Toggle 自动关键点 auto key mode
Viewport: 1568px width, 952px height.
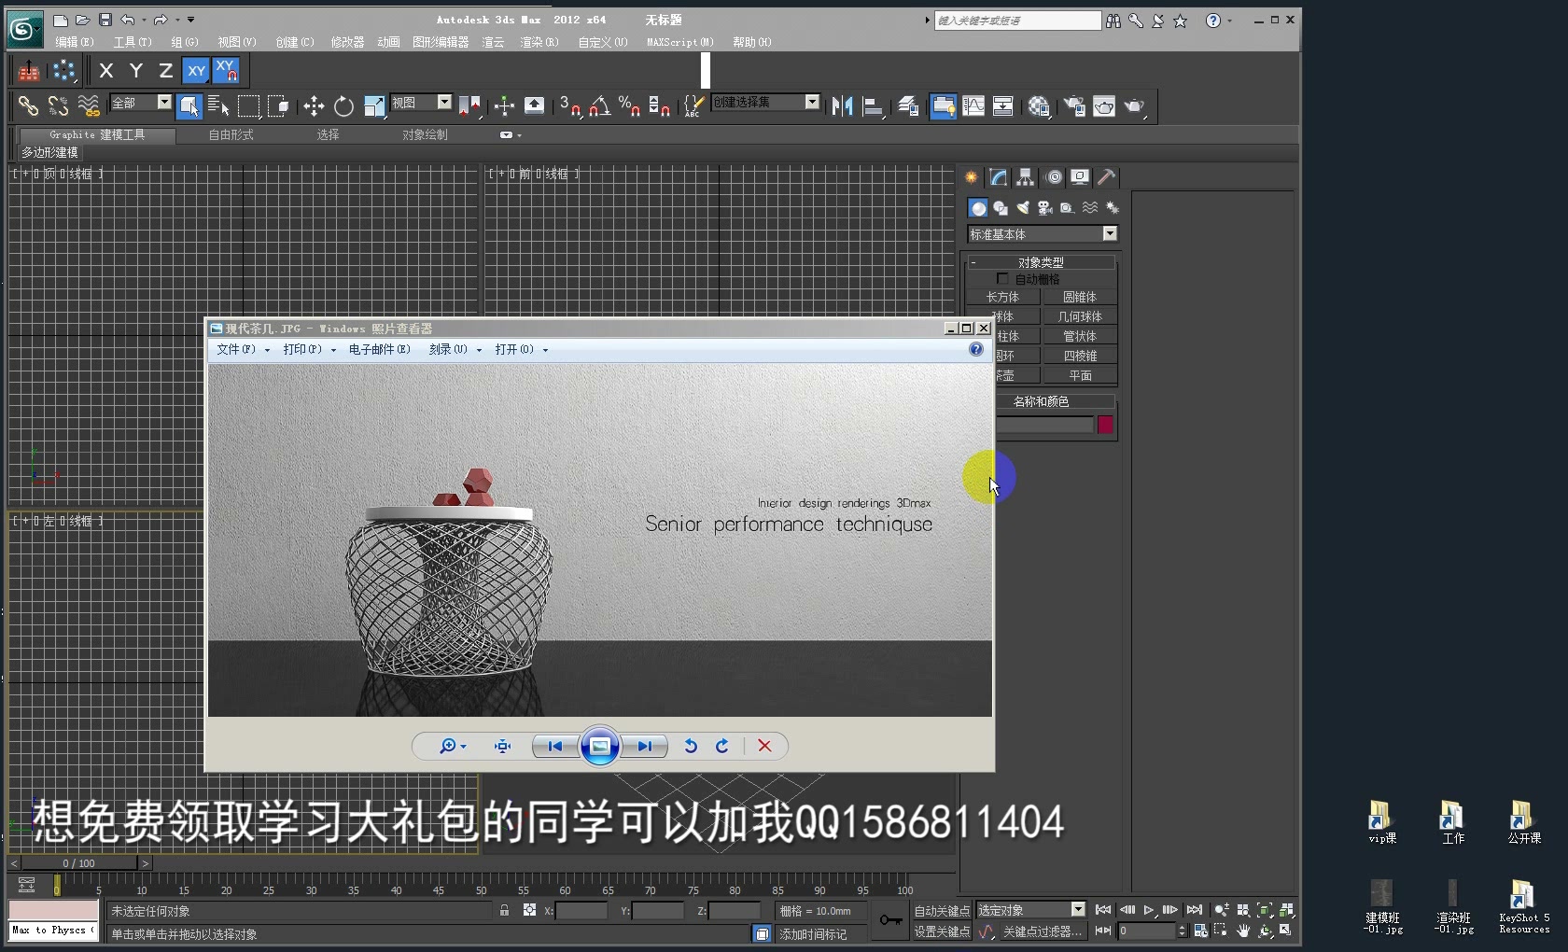(942, 911)
